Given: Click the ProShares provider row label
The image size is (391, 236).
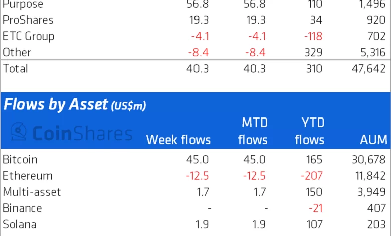Looking at the screenshot, I should (x=28, y=21).
